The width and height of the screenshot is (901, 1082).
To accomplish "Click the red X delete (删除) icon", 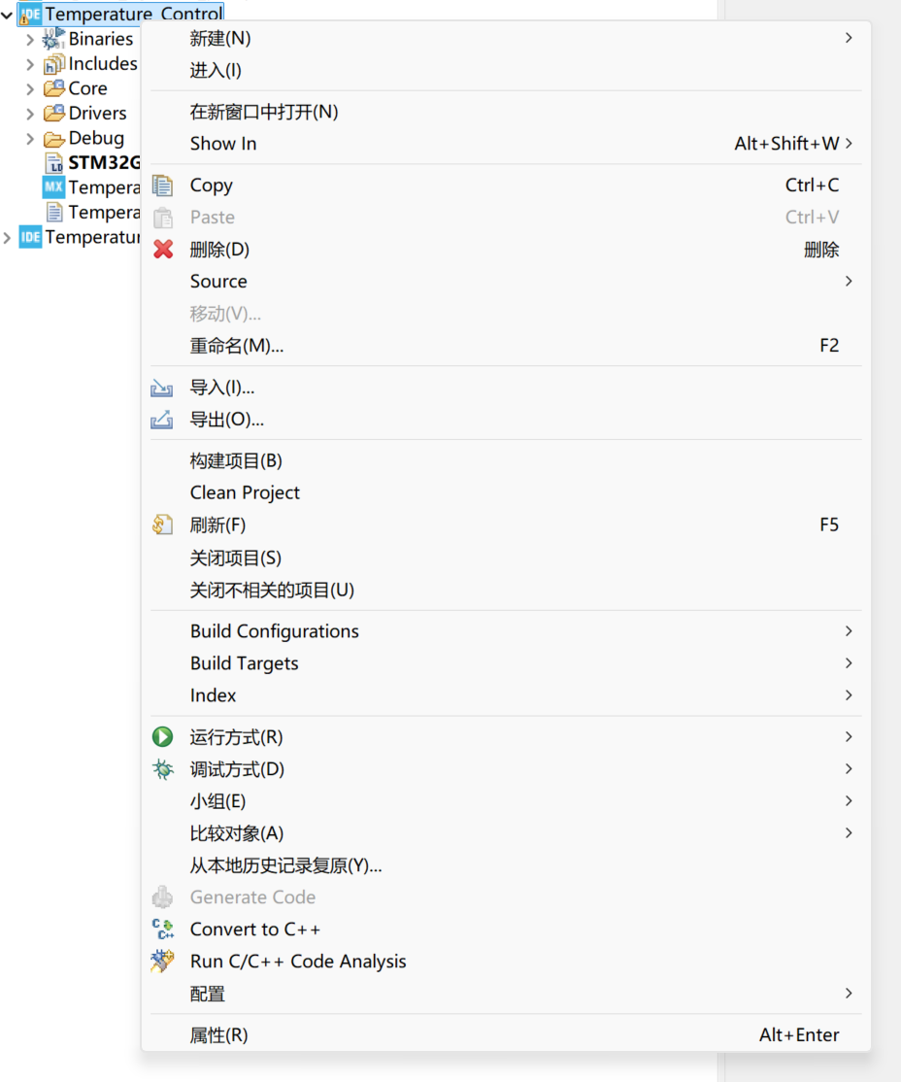I will pos(161,250).
